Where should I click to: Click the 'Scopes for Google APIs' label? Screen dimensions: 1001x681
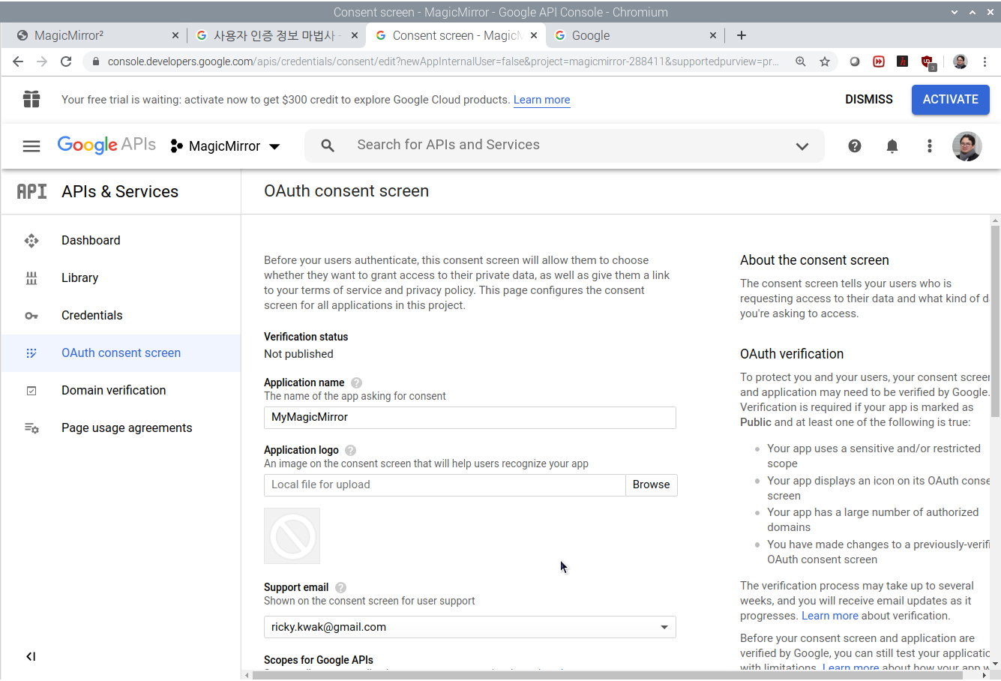(319, 660)
